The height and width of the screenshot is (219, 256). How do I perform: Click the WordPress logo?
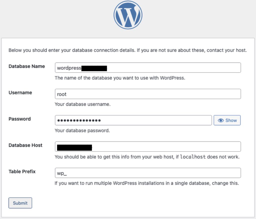[x=128, y=15]
